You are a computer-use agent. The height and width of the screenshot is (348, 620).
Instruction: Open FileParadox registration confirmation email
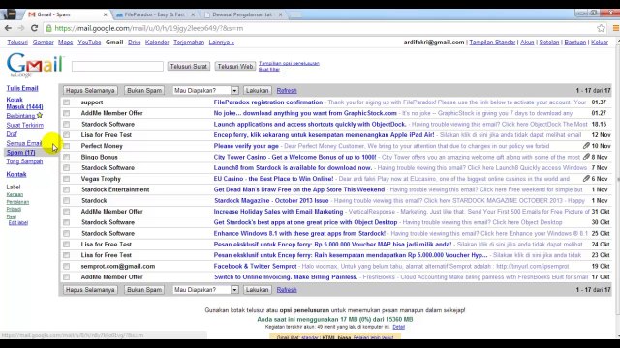pos(268,102)
